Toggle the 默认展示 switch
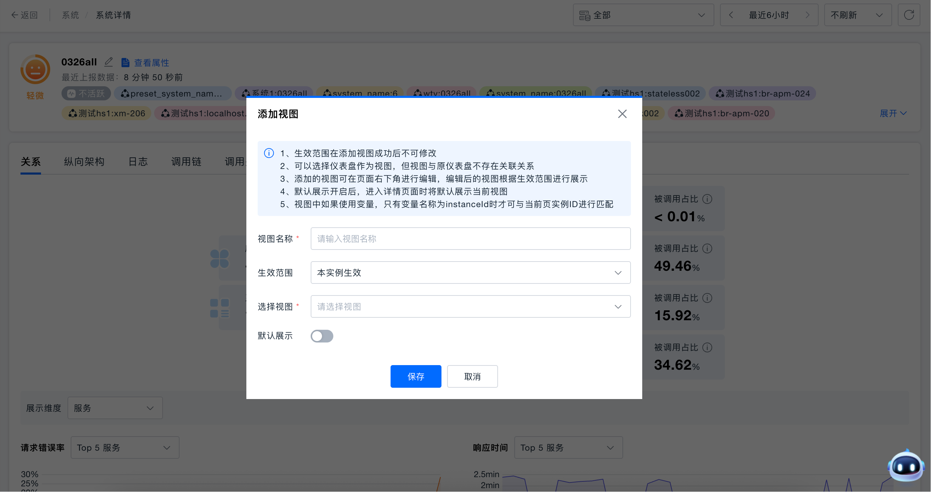931x492 pixels. pyautogui.click(x=322, y=336)
